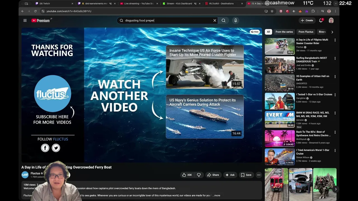This screenshot has height=201, width=358.
Task: Open menu for Surfing Bangladesh's Train video
Action: click(335, 58)
